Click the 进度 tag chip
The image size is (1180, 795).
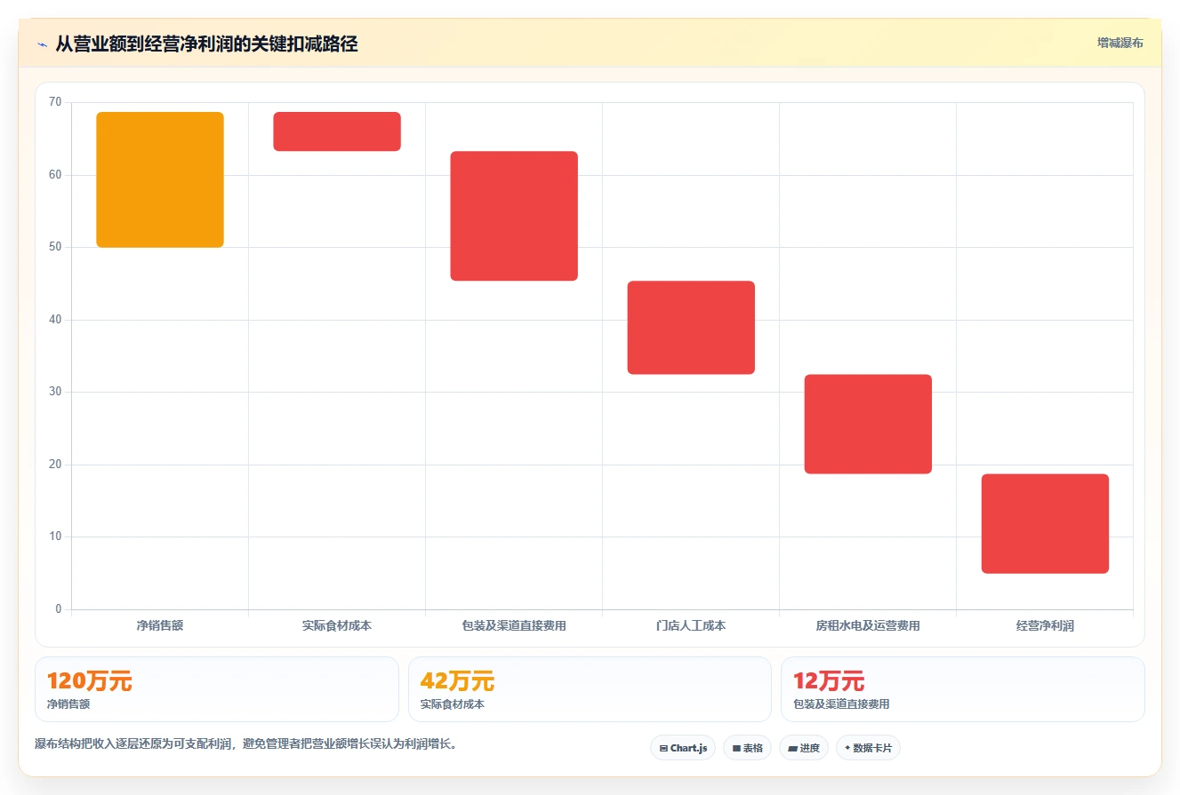click(804, 748)
